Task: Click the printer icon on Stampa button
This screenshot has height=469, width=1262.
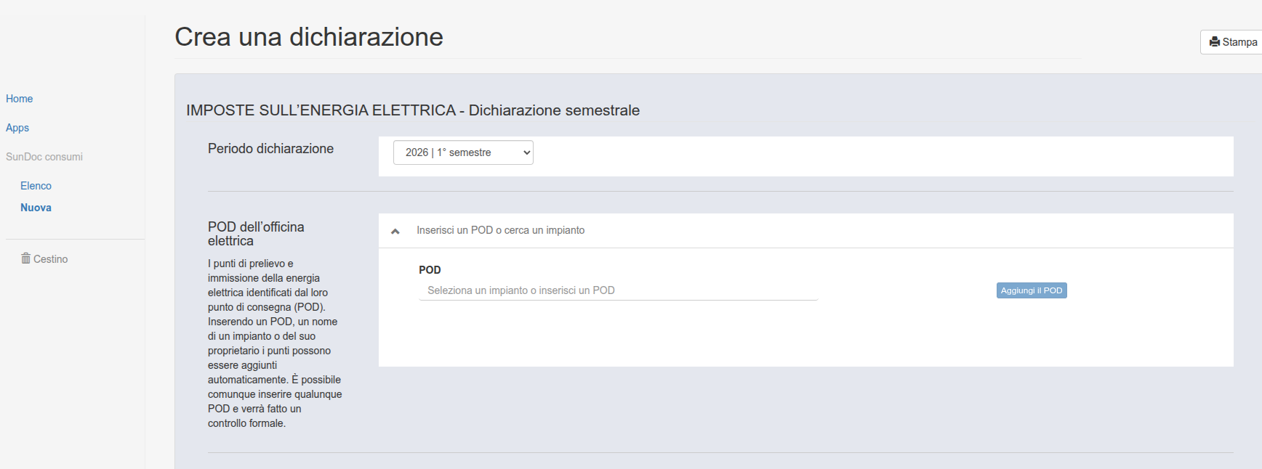Action: coord(1215,42)
